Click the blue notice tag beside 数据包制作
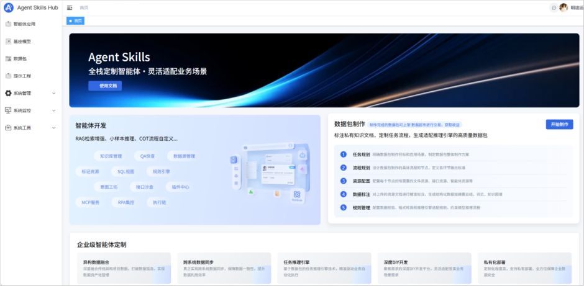This screenshot has height=286, width=584. point(414,125)
